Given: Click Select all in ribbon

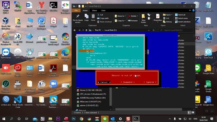Looking at the screenshot, I should point(180,15).
